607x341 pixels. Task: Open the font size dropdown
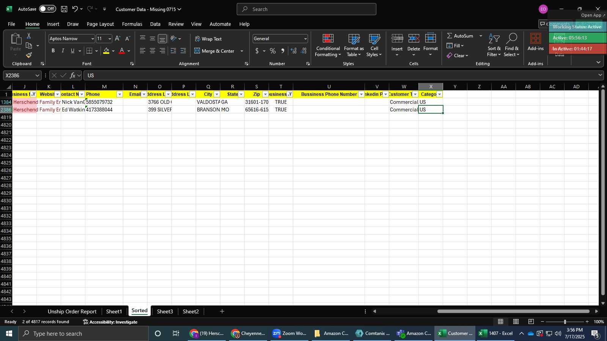(110, 39)
